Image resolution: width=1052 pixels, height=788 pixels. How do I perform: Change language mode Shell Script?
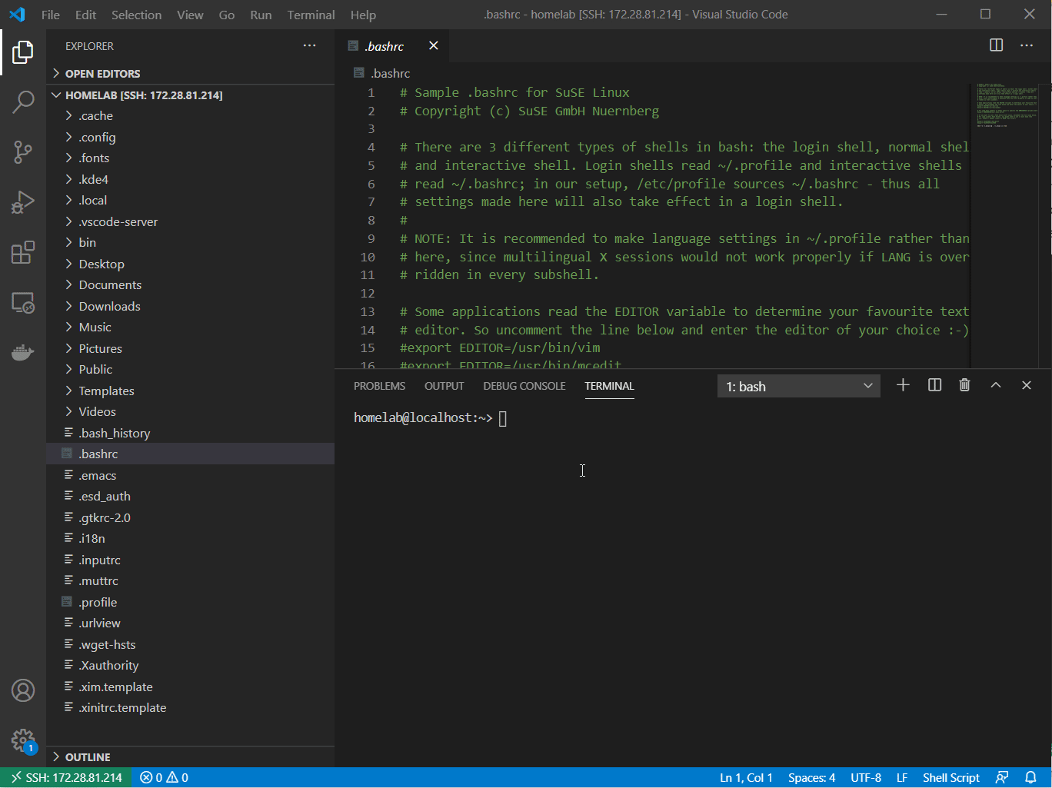951,777
